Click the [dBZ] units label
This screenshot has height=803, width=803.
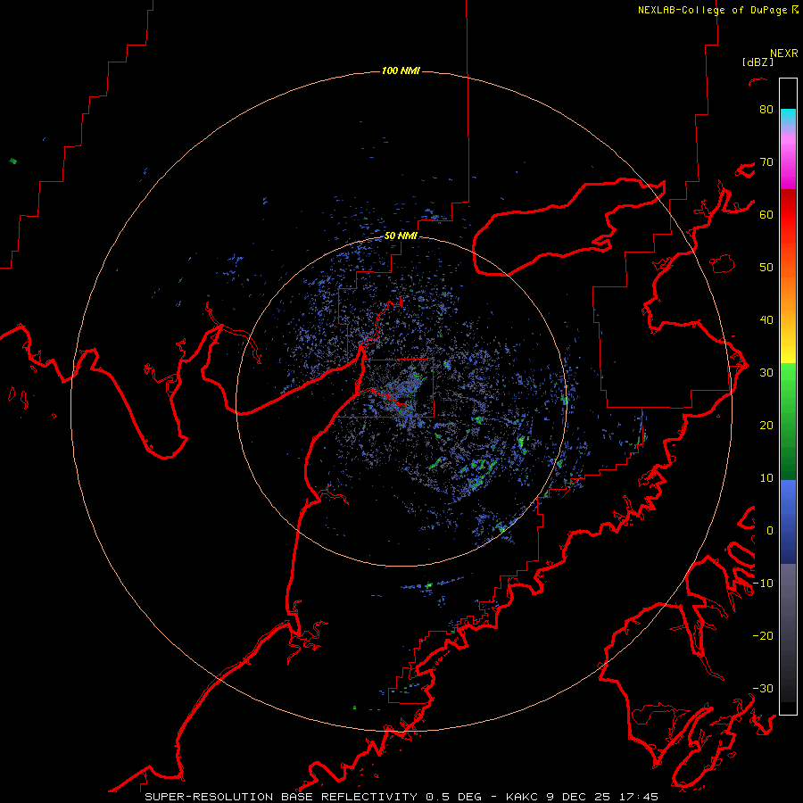(x=757, y=62)
